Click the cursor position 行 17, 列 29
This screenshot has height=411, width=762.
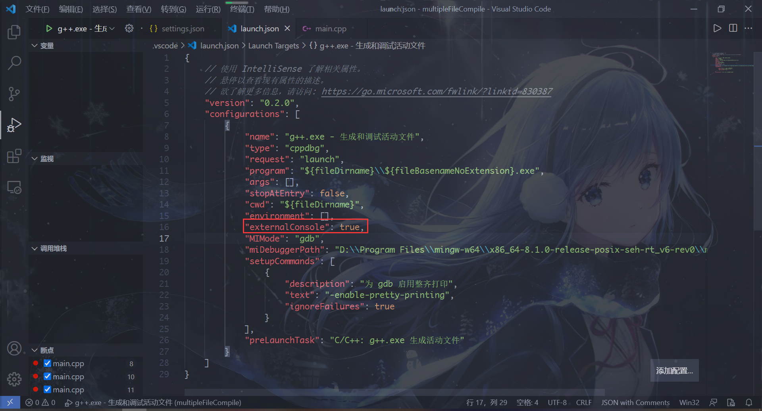point(487,402)
